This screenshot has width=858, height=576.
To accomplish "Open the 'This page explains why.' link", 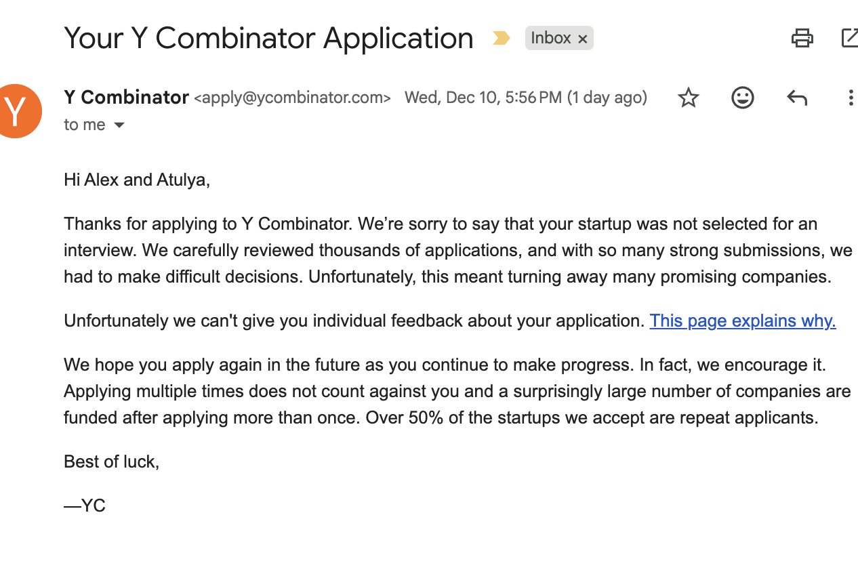I will (742, 321).
